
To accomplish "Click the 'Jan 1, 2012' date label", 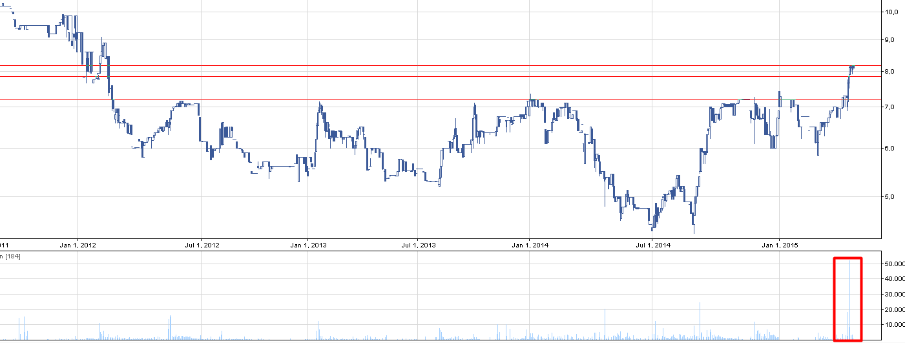I will [x=77, y=245].
